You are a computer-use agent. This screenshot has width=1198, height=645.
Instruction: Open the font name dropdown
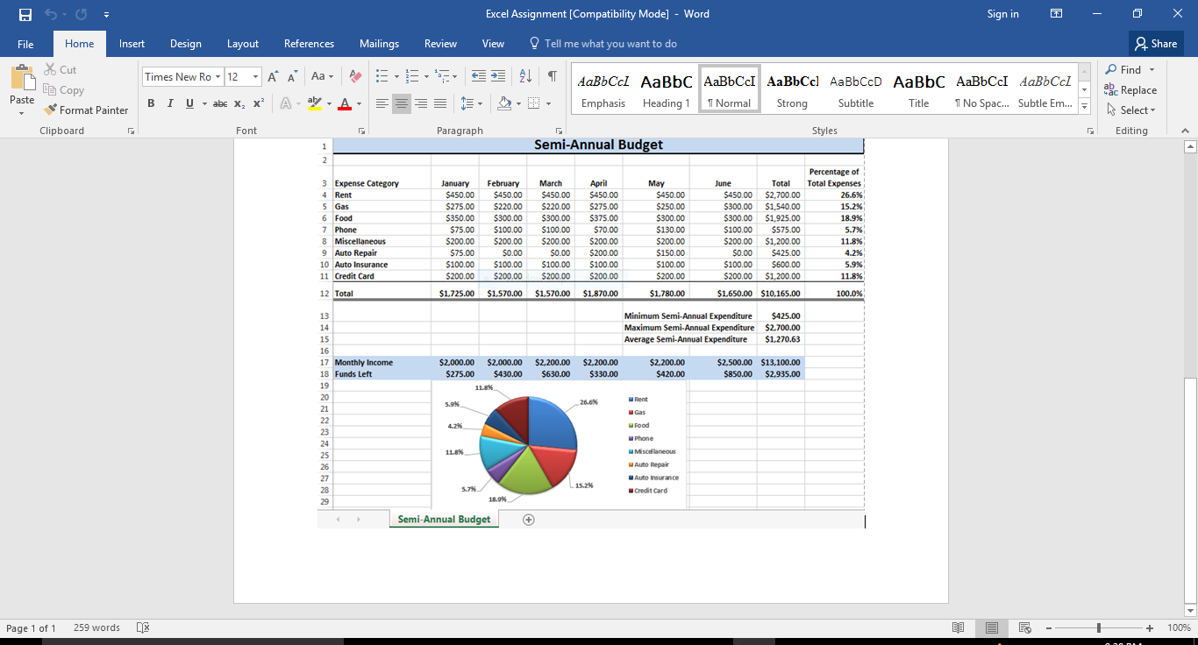[218, 76]
